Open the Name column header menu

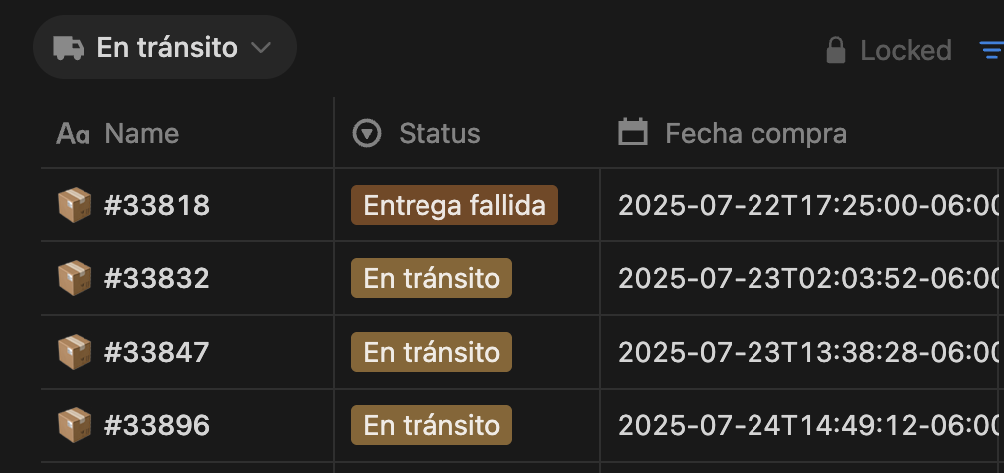tap(141, 133)
